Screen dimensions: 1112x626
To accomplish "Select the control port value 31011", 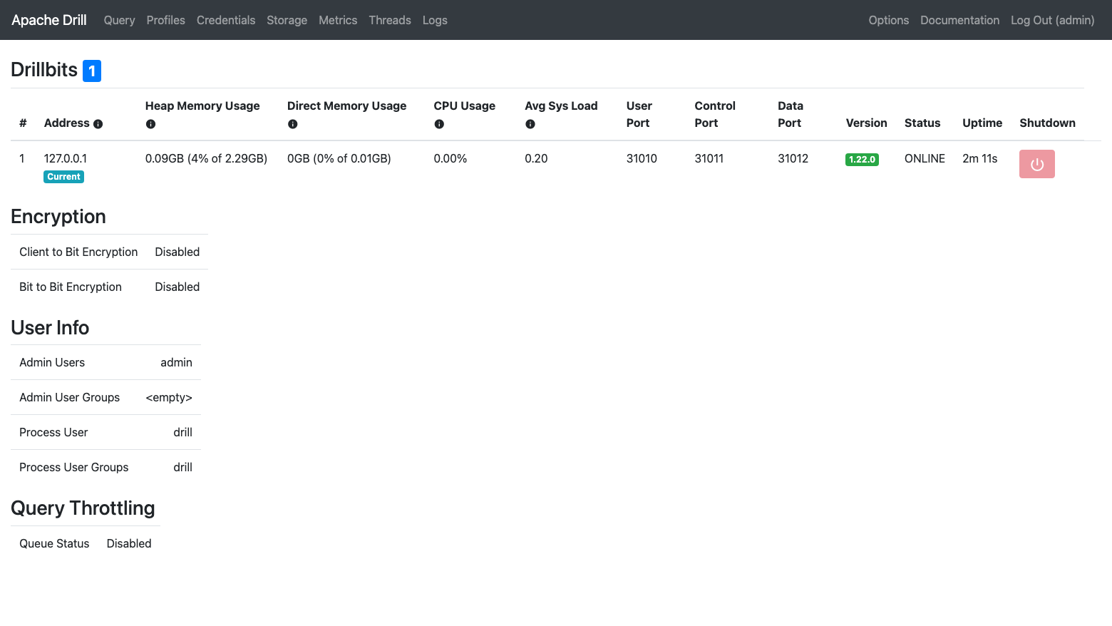I will tap(709, 158).
